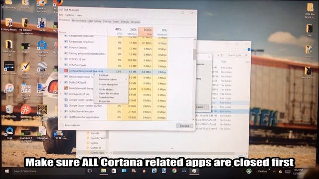Open Task View from the taskbar

90,171
